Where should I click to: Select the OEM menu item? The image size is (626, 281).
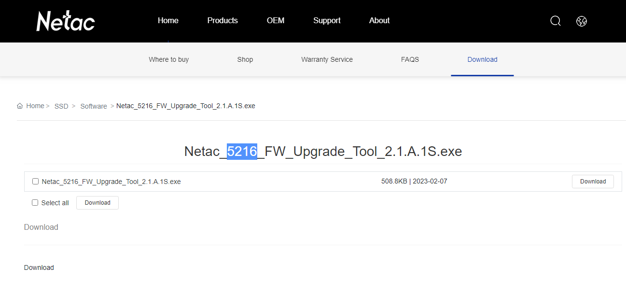pos(276,20)
